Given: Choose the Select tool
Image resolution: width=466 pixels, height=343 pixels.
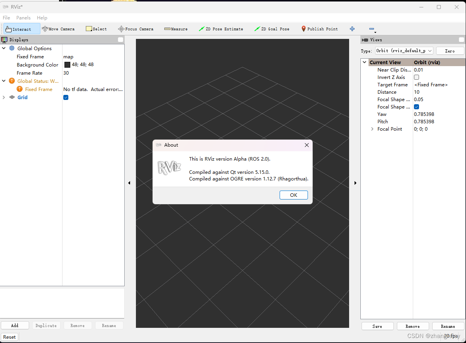Looking at the screenshot, I should 96,29.
